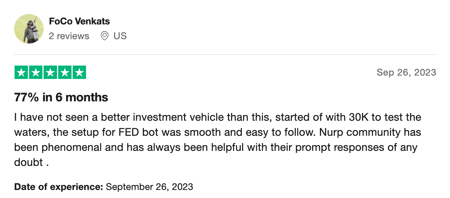Open FoCo Venkats reviewer profile name
The width and height of the screenshot is (450, 198).
coord(79,21)
